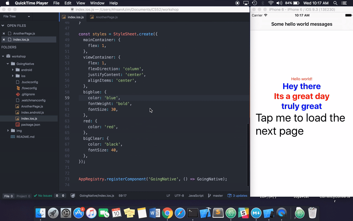The image size is (353, 221).
Task: Open Notification Center icon
Action: click(x=344, y=3)
